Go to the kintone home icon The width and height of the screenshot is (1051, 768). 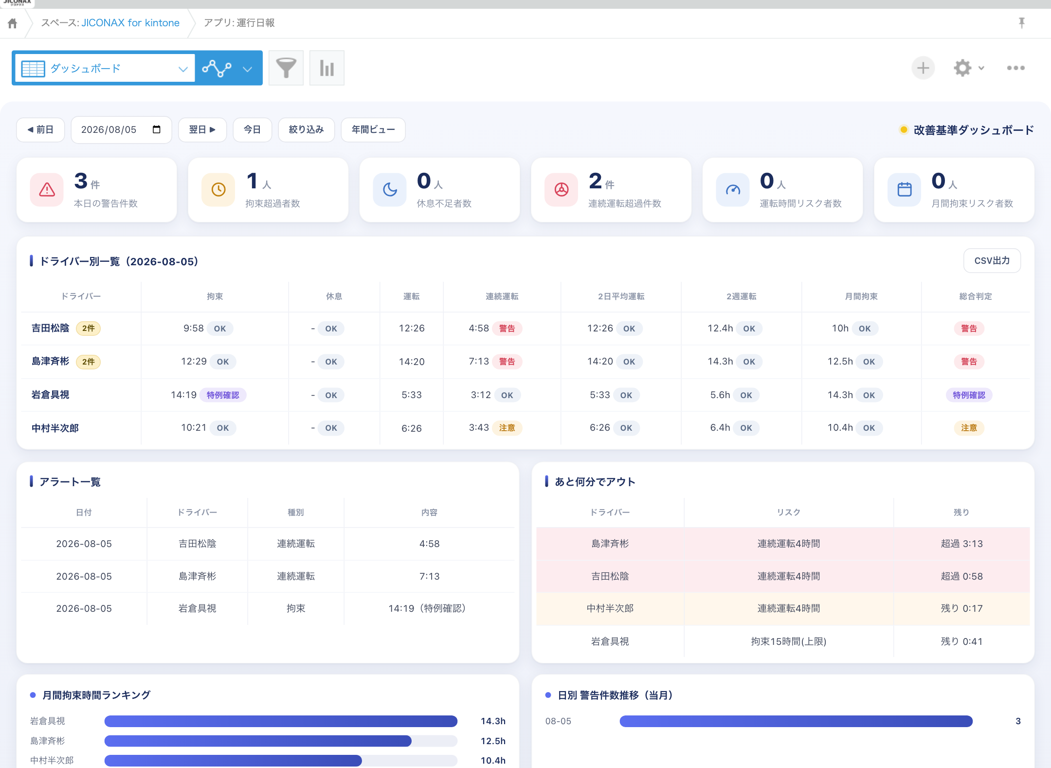(13, 23)
